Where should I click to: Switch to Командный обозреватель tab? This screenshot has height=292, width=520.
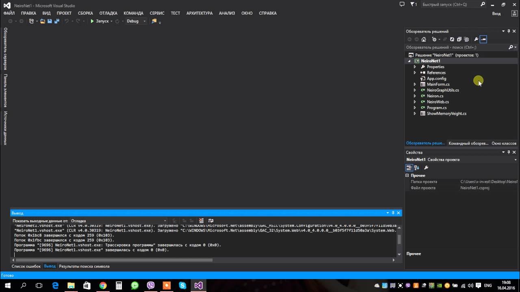click(468, 143)
